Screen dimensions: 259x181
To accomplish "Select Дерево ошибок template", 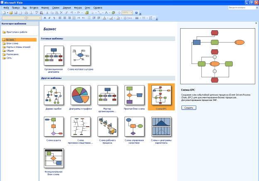I will [54, 95].
